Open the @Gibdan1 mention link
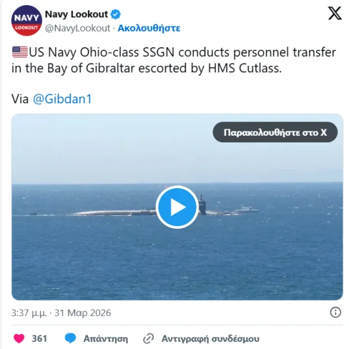349x349 pixels. pyautogui.click(x=62, y=99)
